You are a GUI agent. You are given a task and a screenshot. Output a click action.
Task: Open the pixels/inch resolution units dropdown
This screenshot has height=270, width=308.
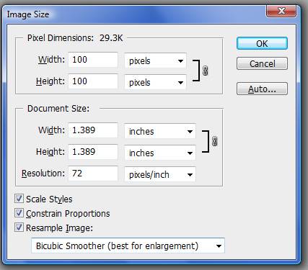(160, 174)
